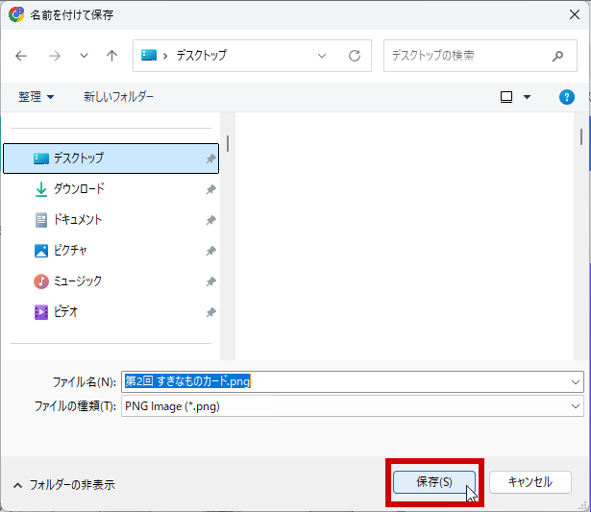Select ピクチャ in navigation pane
This screenshot has width=591, height=512.
[x=111, y=251]
